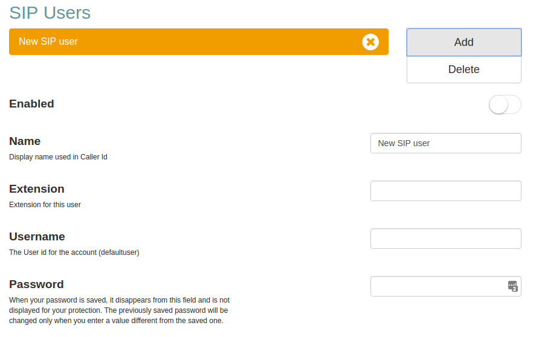Select the New SIP user list entry
The image size is (536, 337).
coord(181,42)
